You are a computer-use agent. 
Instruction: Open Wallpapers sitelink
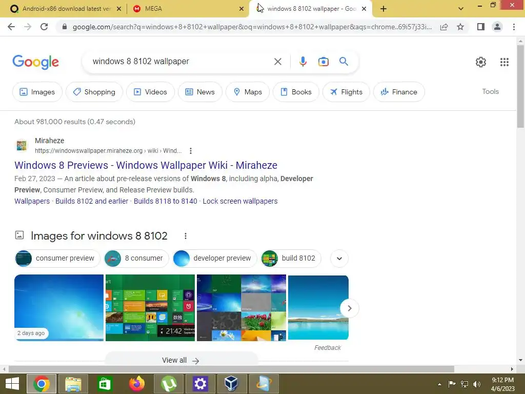click(32, 201)
